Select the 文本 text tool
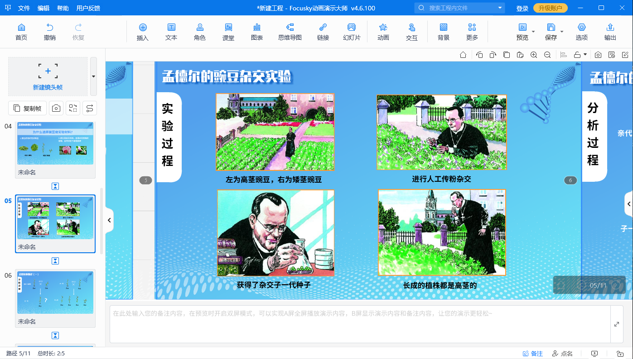Image resolution: width=633 pixels, height=359 pixels. click(171, 32)
